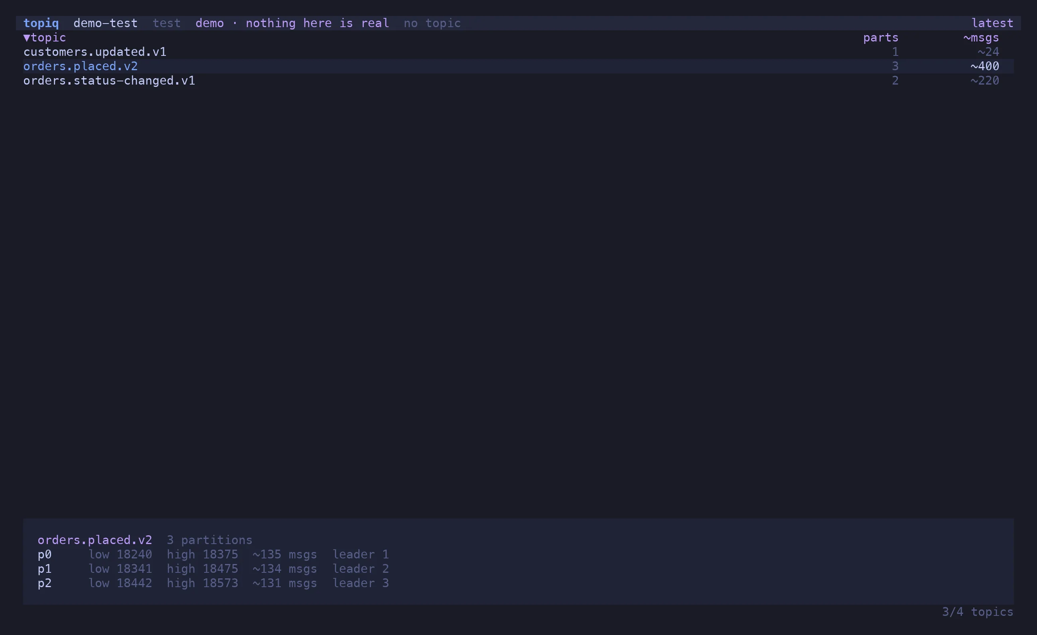Screen dimensions: 1037x635
Task: Select the demo-test cluster label
Action: click(x=105, y=23)
